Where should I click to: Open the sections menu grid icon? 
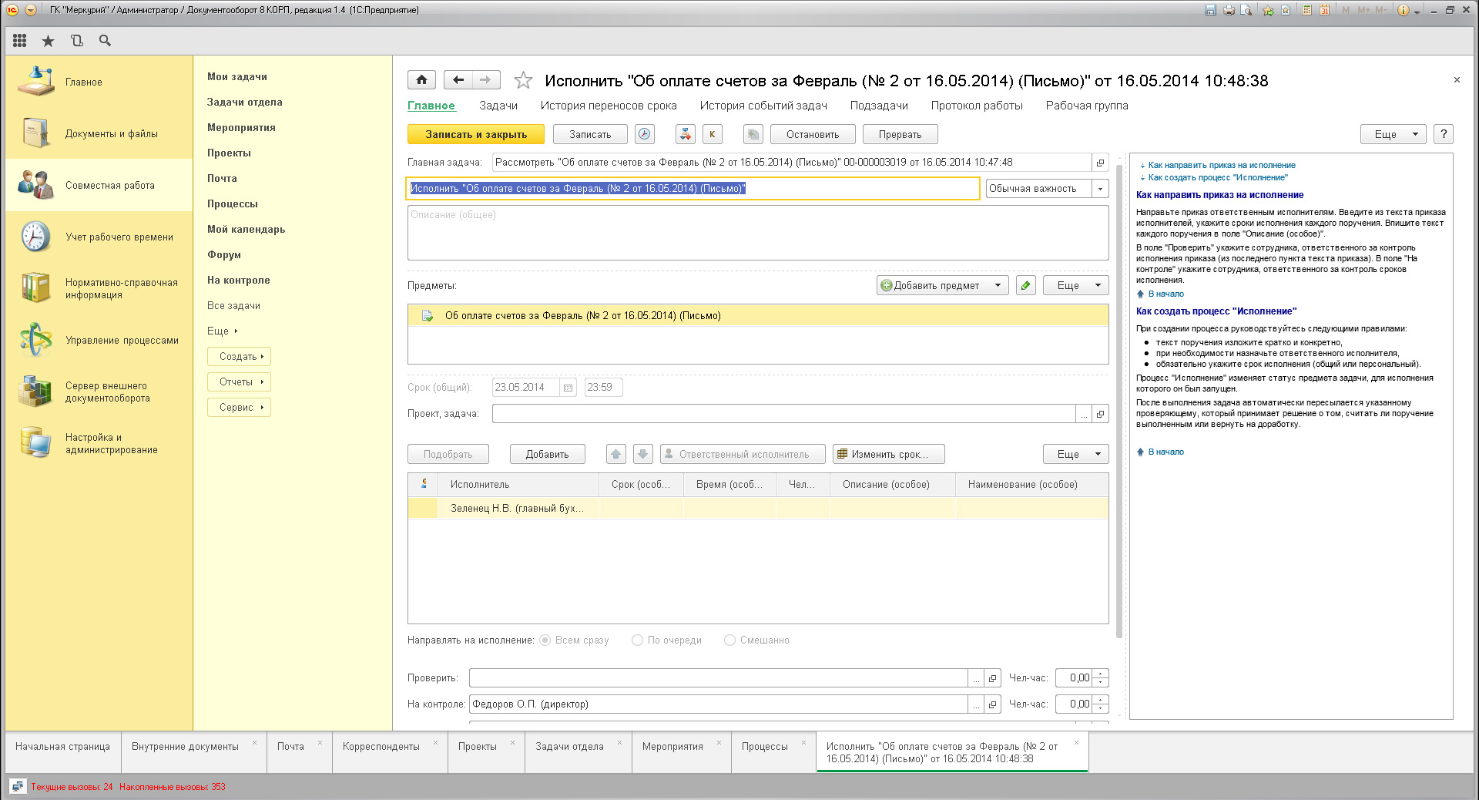coord(20,41)
